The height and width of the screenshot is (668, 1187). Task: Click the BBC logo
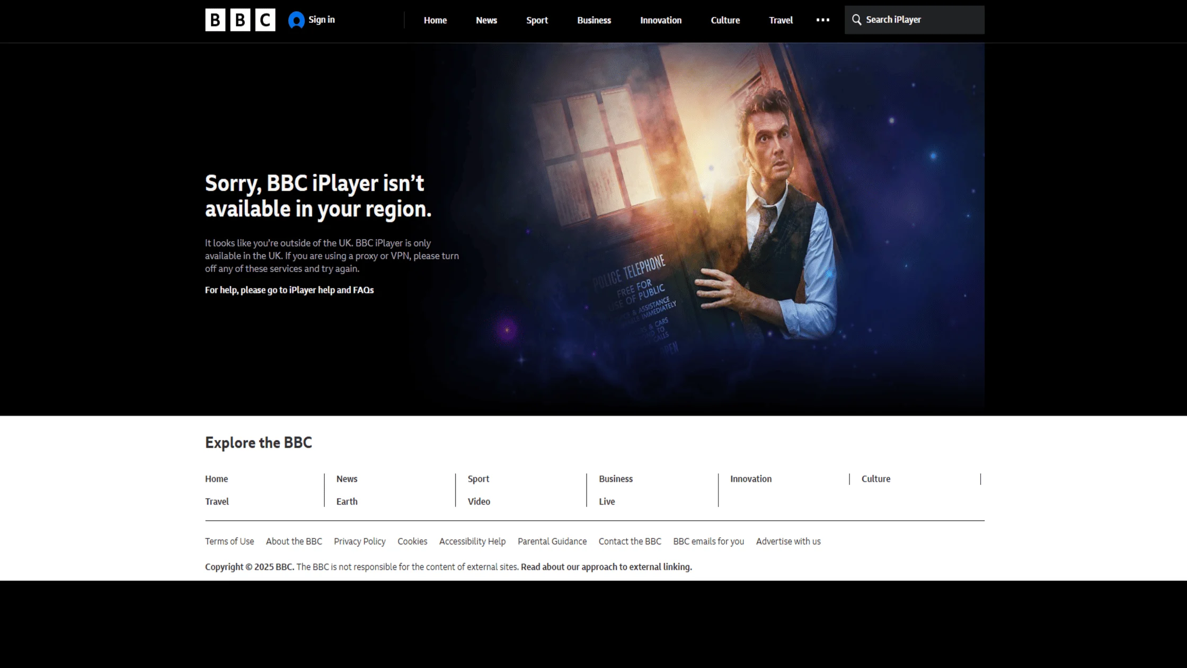pos(240,20)
